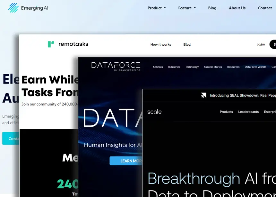Click the Emerging AI striped logo icon
The width and height of the screenshot is (276, 197).
[13, 8]
